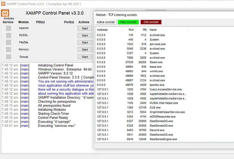The image size is (234, 159).
Task: Enable the MySQL service checkbox
Action: (x=8, y=35)
